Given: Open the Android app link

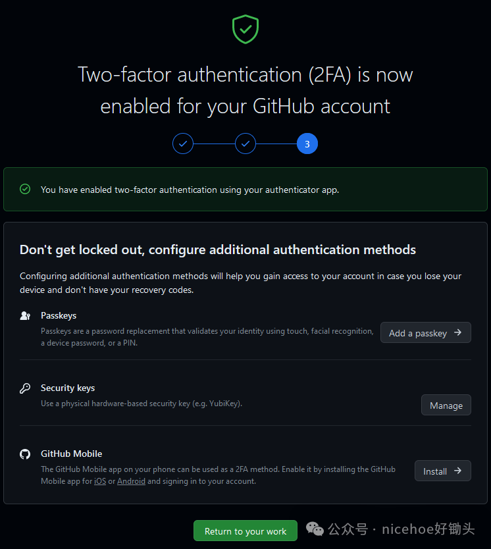Looking at the screenshot, I should point(131,481).
